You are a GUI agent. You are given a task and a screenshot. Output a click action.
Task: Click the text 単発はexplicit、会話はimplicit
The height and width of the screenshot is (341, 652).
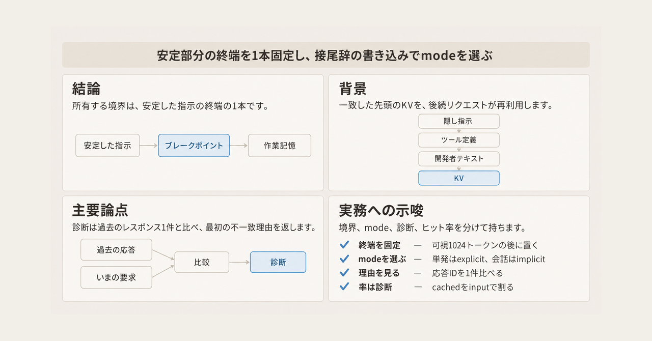[x=488, y=259]
